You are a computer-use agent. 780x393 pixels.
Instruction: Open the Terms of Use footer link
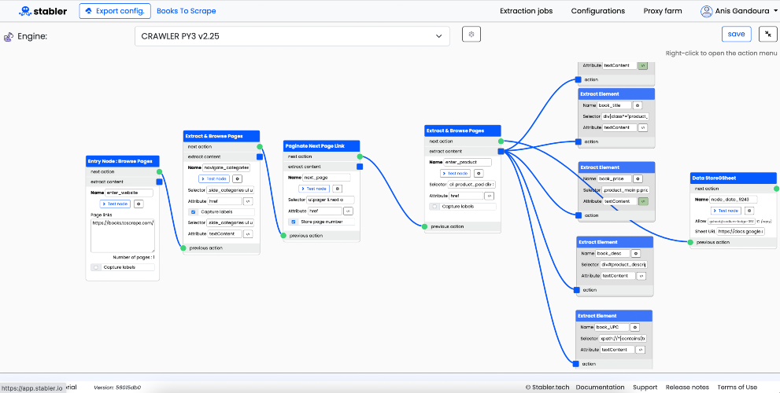click(x=737, y=387)
